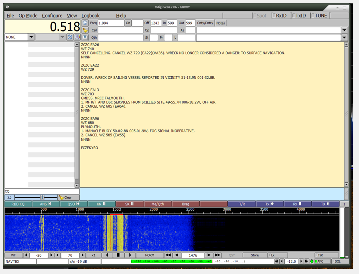This screenshot has height=274, width=359.
Task: Decrease the waterfall upper level -20
Action: (26, 255)
